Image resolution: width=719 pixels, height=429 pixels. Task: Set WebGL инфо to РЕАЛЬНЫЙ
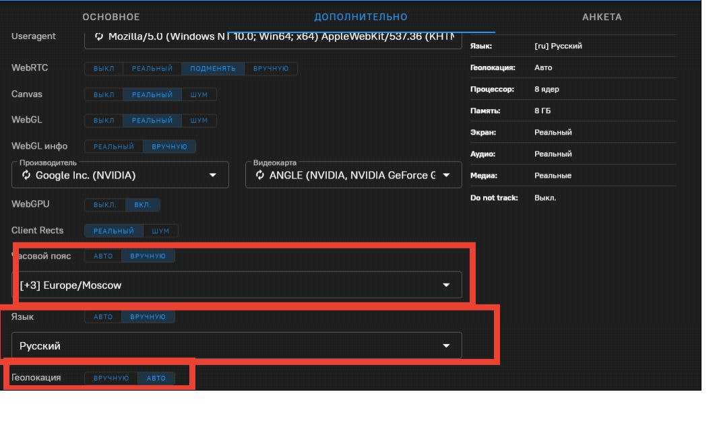click(x=114, y=146)
